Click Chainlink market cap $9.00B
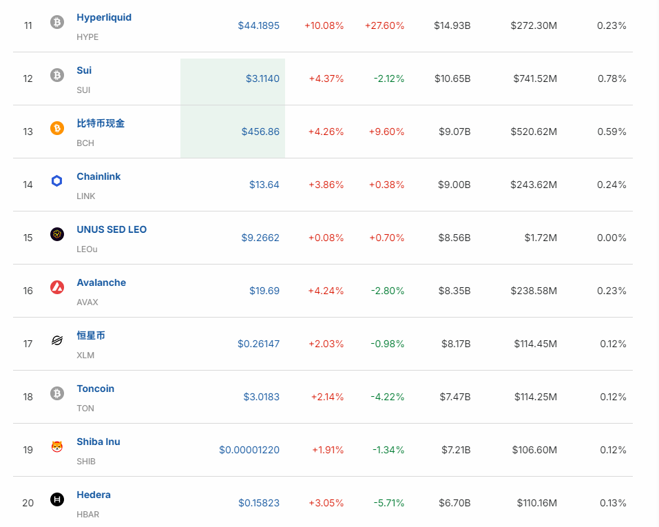Image resolution: width=659 pixels, height=527 pixels. point(454,185)
